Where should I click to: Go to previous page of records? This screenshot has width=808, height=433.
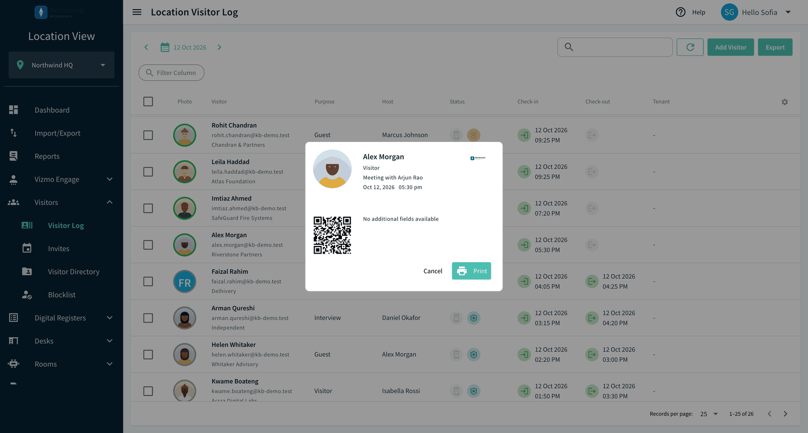770,414
